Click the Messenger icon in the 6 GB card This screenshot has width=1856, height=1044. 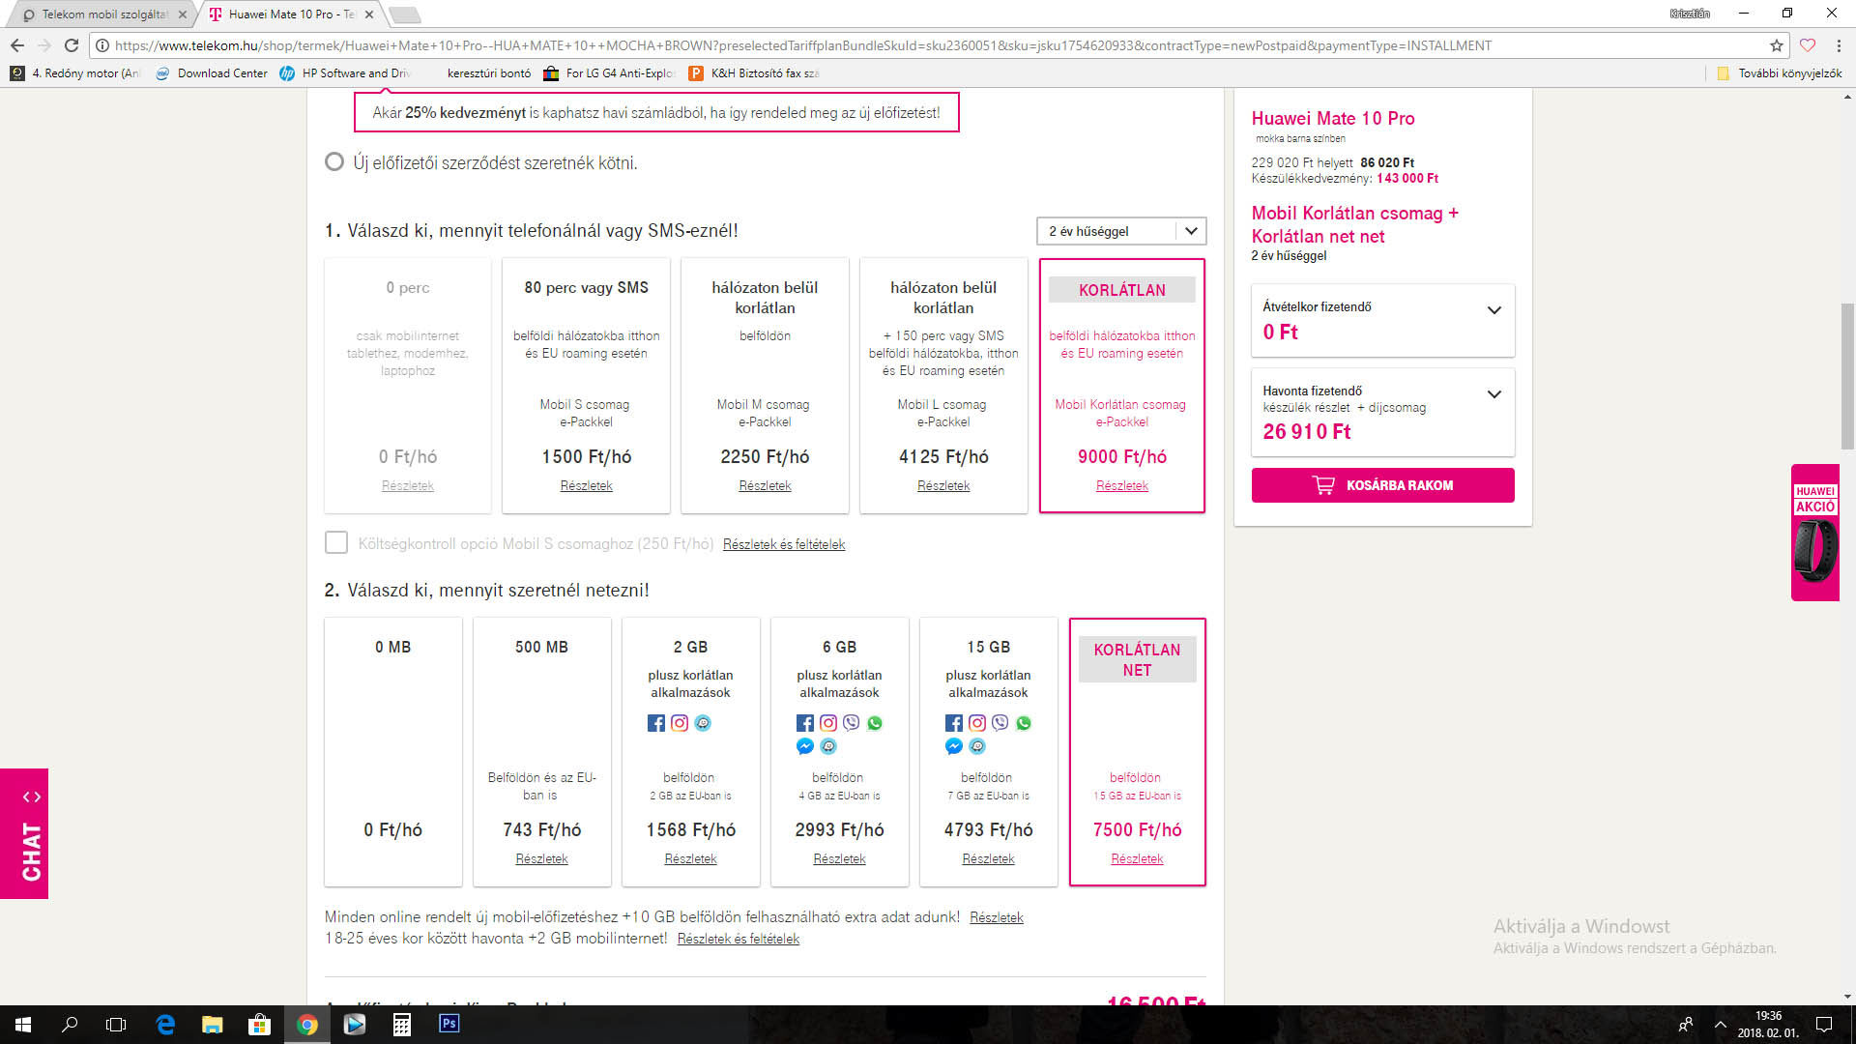point(805,746)
